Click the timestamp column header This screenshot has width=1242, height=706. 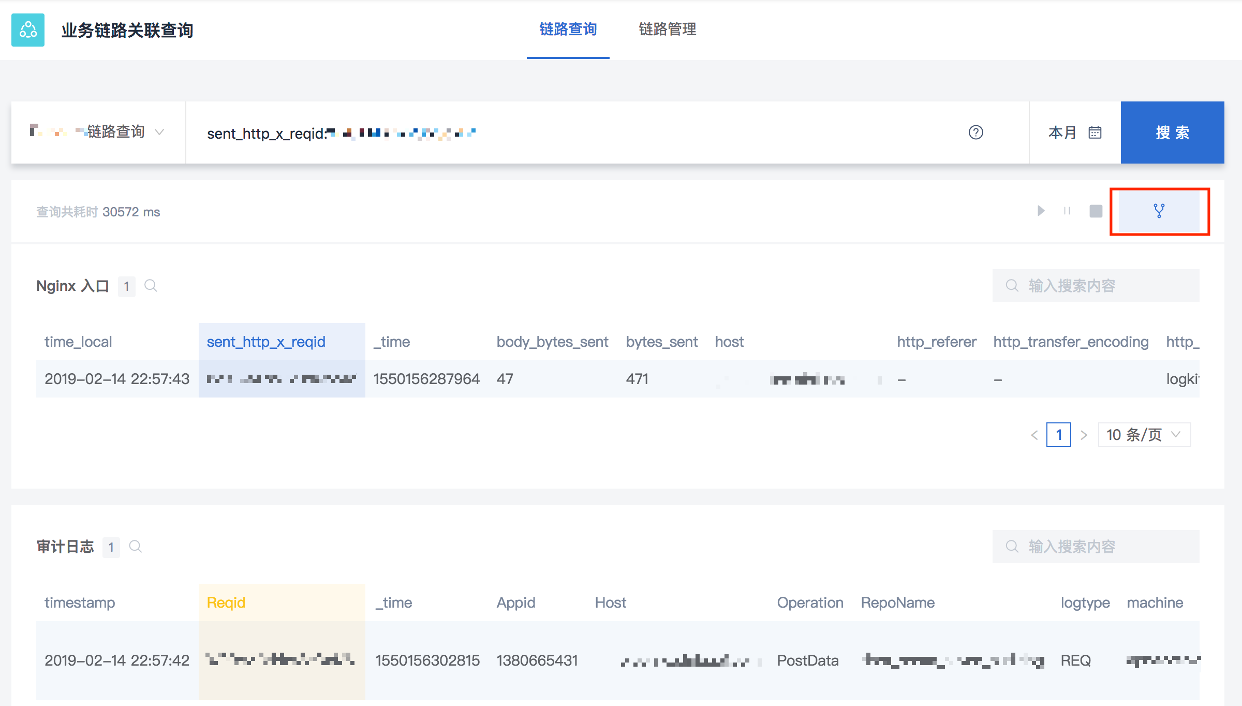click(x=80, y=602)
